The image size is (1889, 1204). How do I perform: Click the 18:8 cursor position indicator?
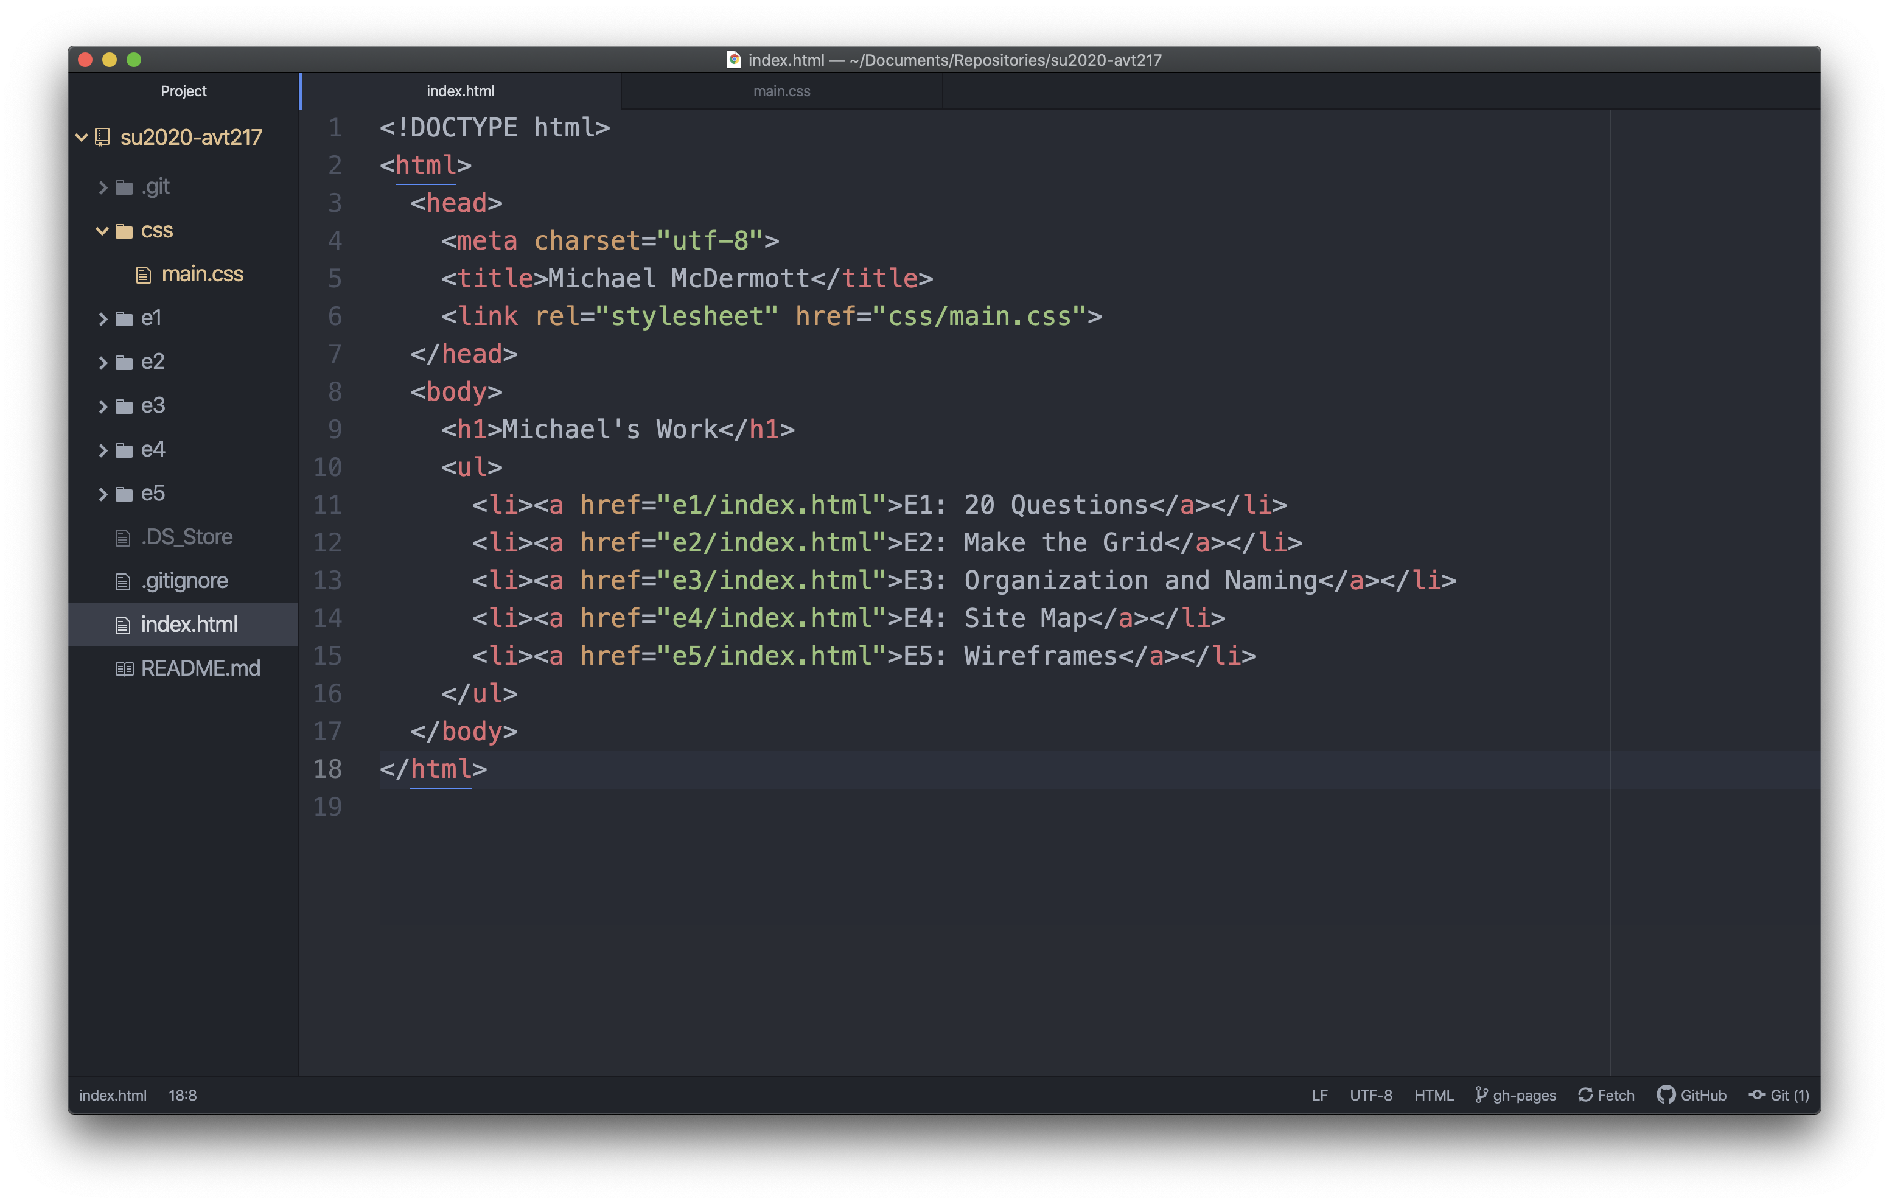tap(183, 1095)
